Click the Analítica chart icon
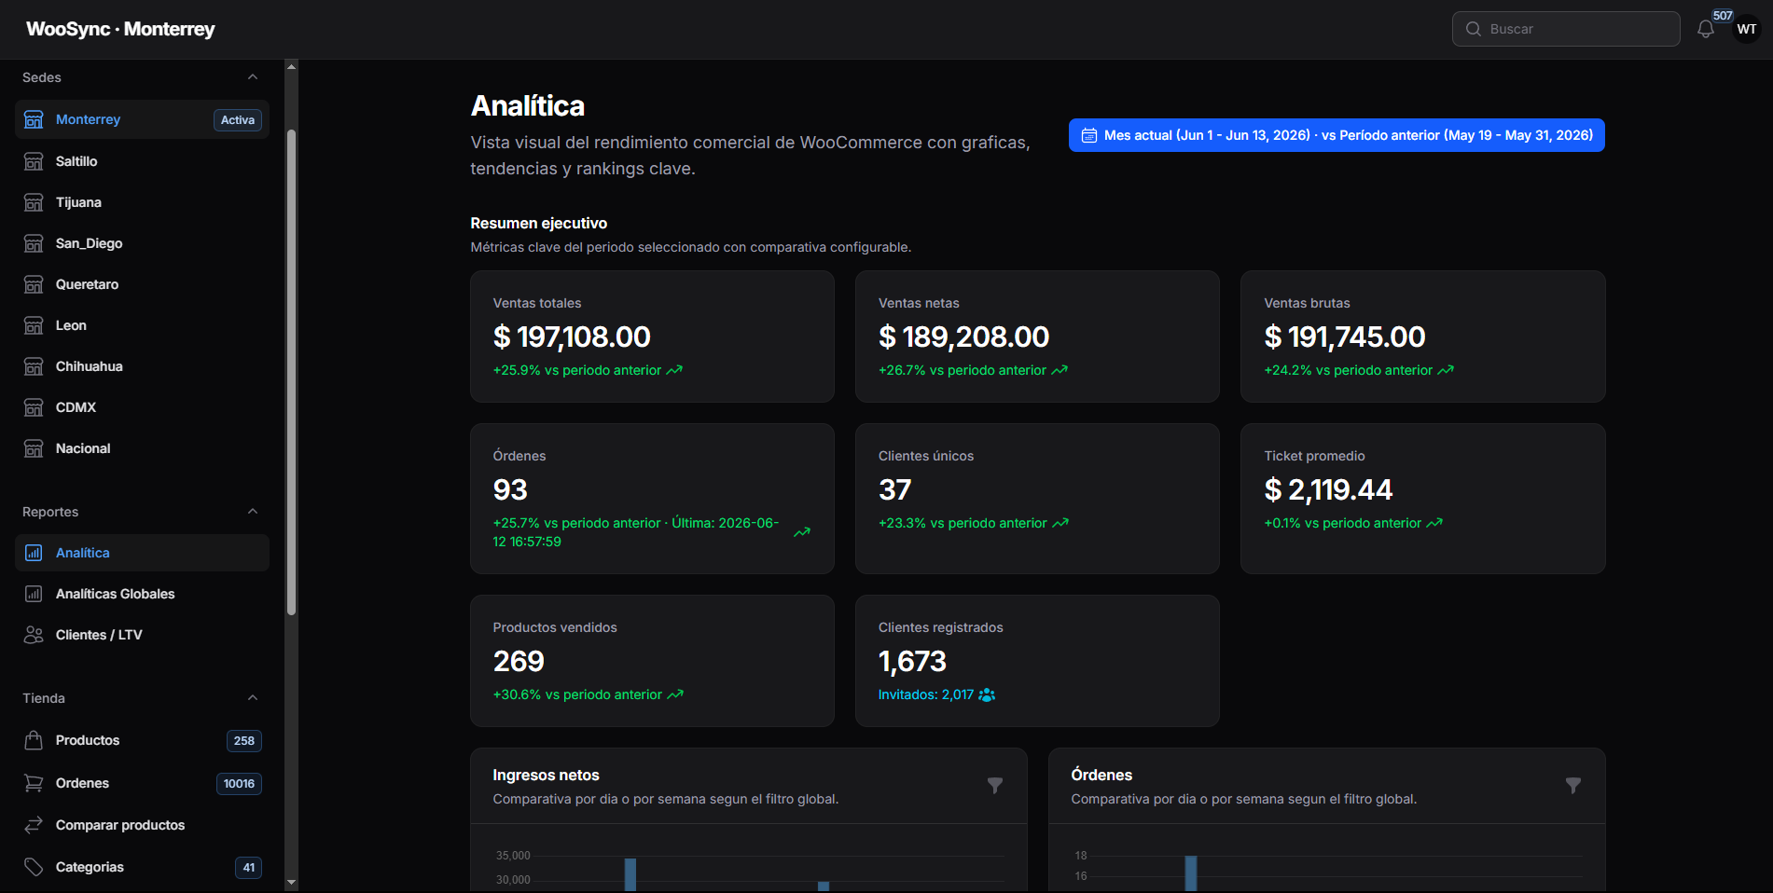1773x893 pixels. point(34,553)
